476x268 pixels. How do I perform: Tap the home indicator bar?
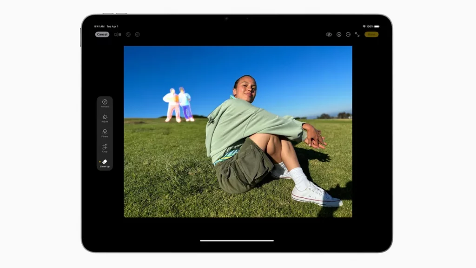click(x=238, y=241)
